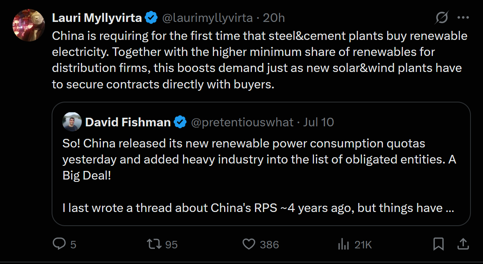Open Lauri Myllyvirta's profile picture
Viewport: 483px width, 264px height.
tap(29, 25)
